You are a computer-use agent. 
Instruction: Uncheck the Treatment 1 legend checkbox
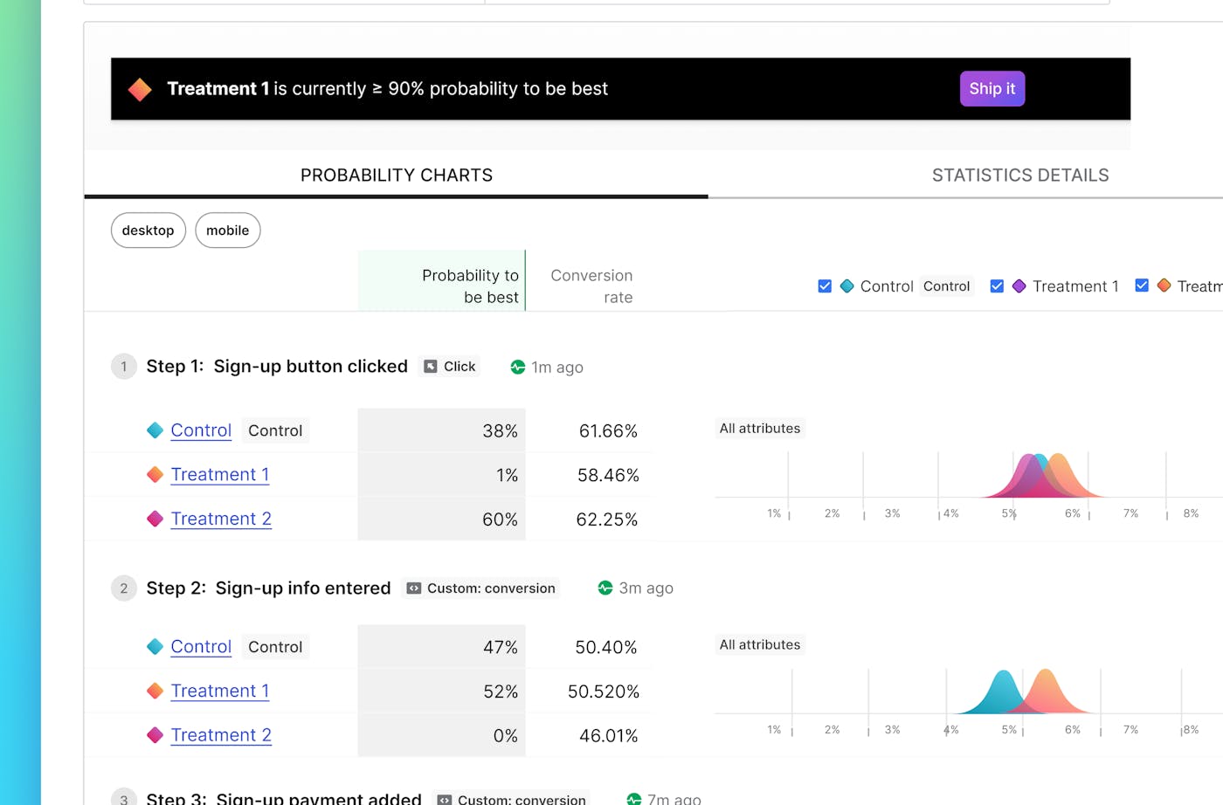[997, 286]
